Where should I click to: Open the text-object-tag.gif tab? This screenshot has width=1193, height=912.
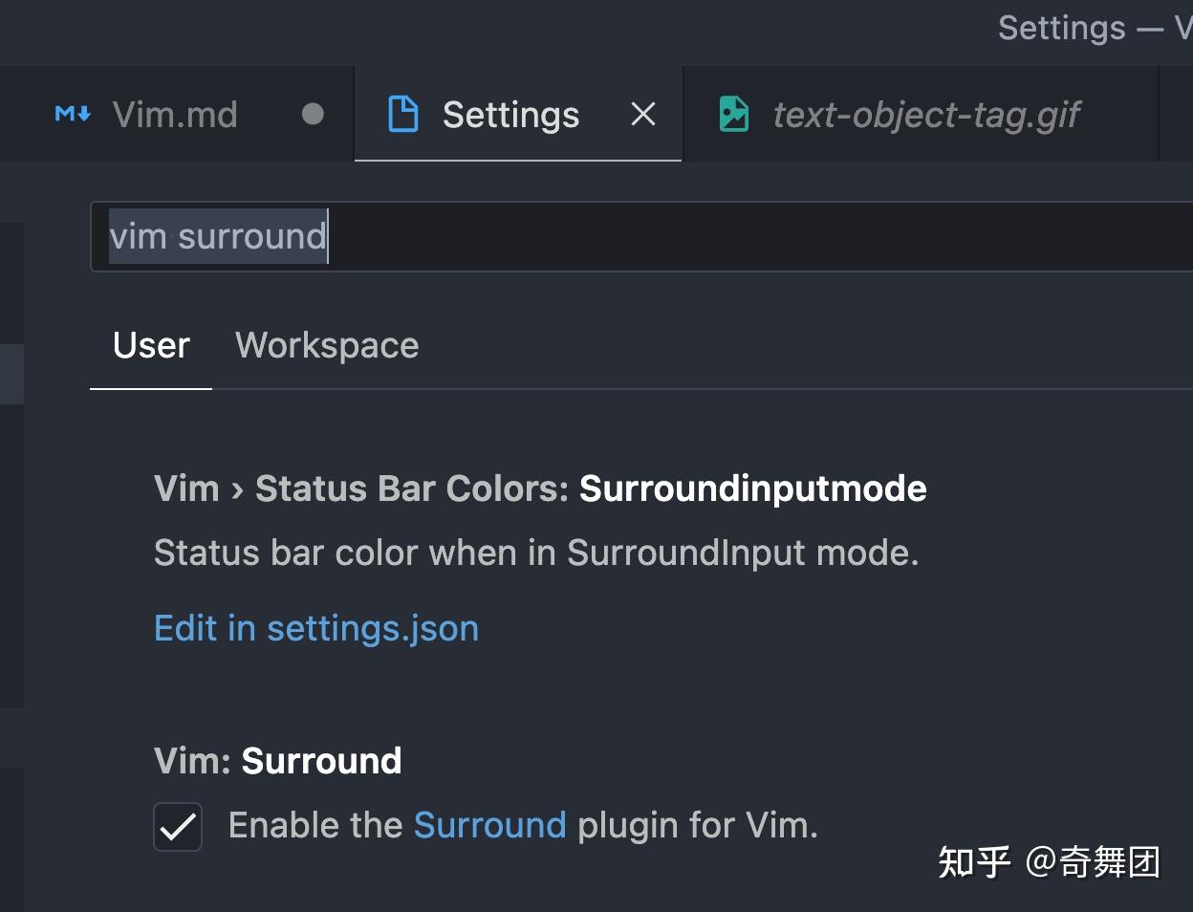point(924,114)
